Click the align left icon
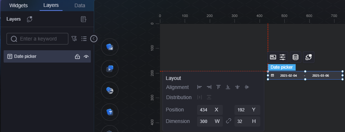Image resolution: width=345 pixels, height=132 pixels. 200,87
